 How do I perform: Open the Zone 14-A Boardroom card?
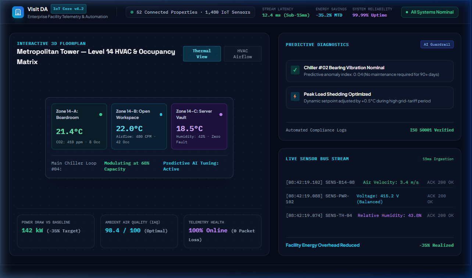point(79,126)
